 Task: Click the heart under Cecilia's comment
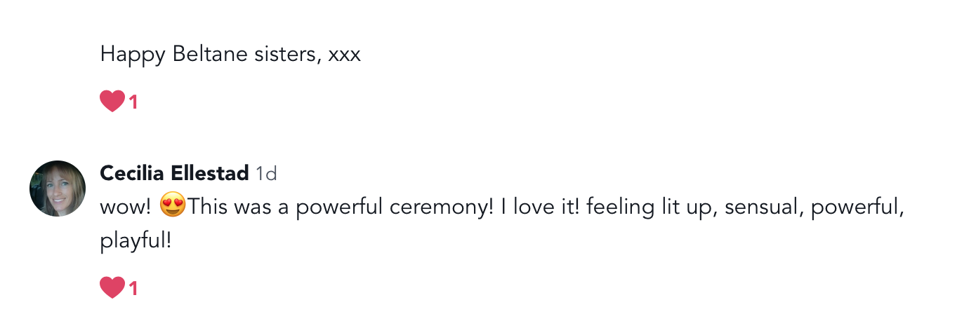point(112,287)
